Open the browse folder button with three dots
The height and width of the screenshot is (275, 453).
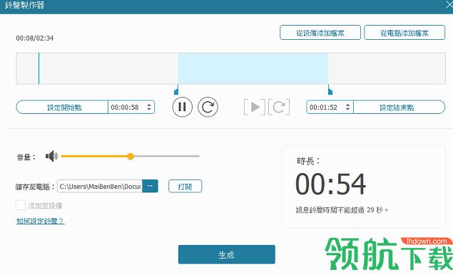(x=150, y=186)
